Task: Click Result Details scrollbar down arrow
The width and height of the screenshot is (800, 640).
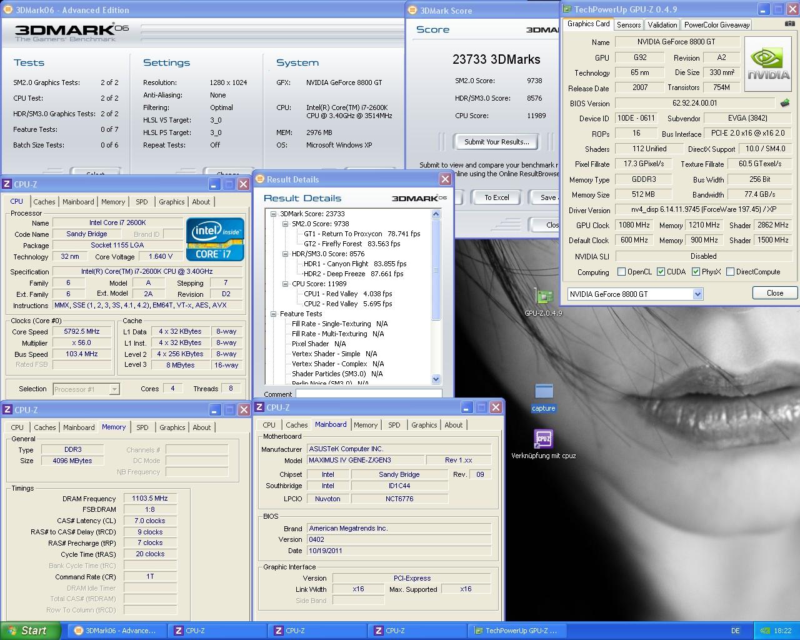Action: pyautogui.click(x=436, y=379)
